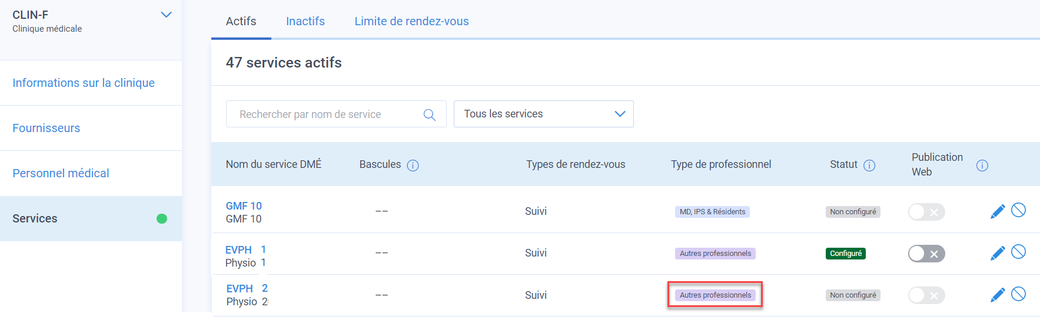Click the Autres professionnels tag in EVPH 1 row
This screenshot has height=317, width=1040.
(715, 254)
